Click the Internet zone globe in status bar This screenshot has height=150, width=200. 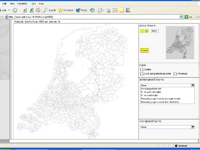click(x=176, y=146)
